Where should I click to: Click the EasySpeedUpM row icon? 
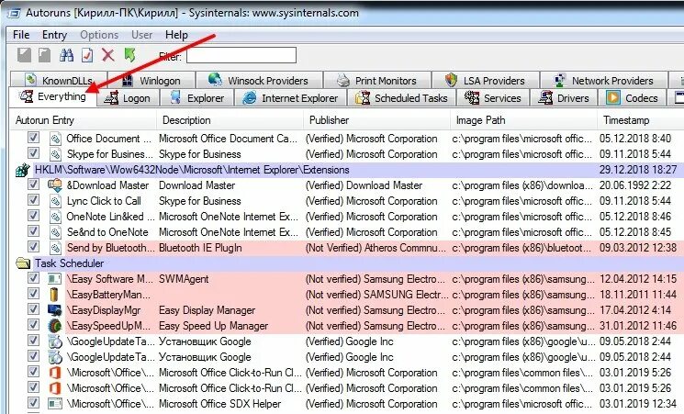(55, 326)
